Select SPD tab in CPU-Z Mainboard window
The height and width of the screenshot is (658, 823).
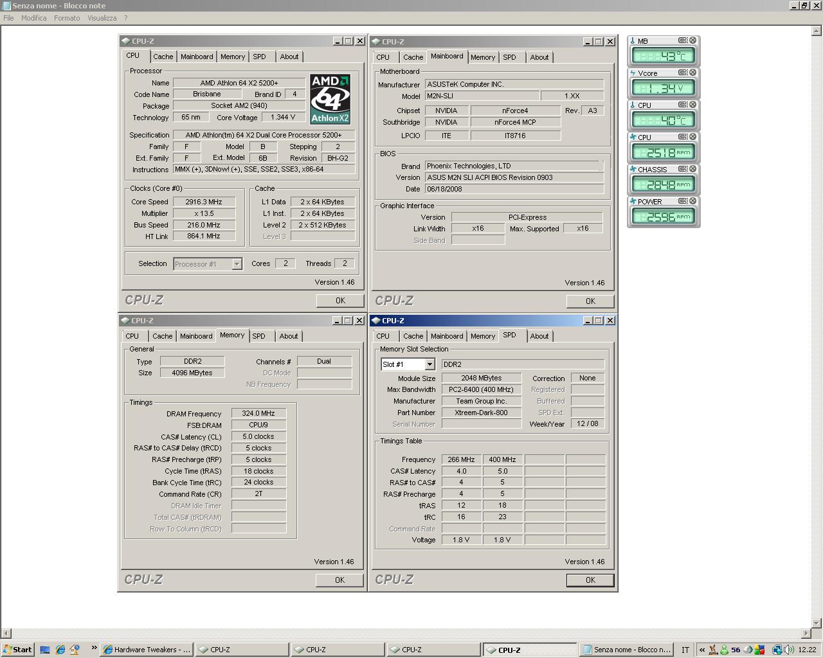tap(509, 57)
